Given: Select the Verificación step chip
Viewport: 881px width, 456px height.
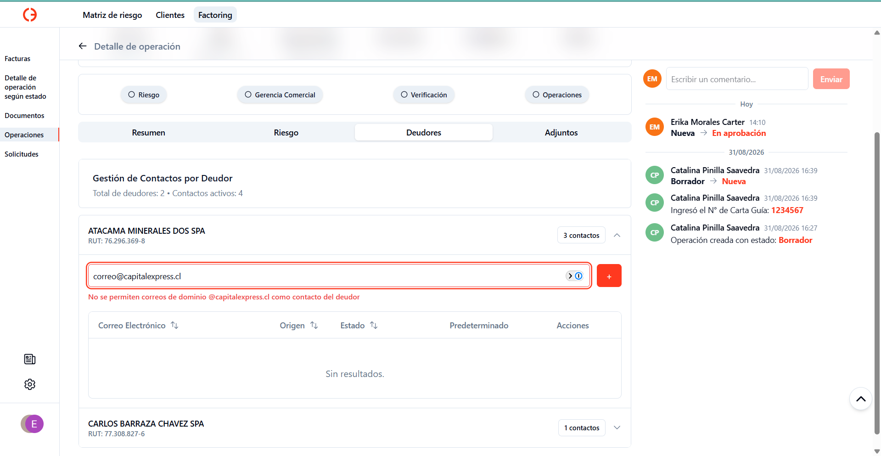Looking at the screenshot, I should pyautogui.click(x=424, y=95).
